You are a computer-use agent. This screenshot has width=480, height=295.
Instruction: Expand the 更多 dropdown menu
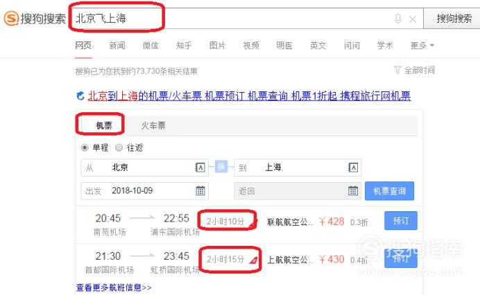coord(422,46)
